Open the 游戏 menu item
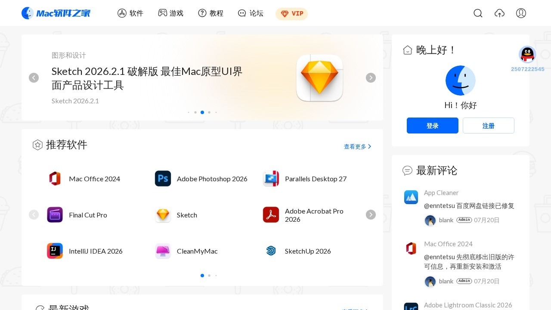Image resolution: width=551 pixels, height=310 pixels. pos(171,13)
